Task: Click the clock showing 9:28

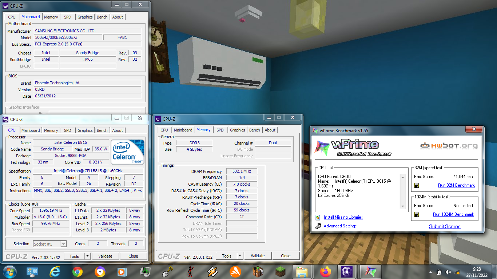Action: click(477, 270)
